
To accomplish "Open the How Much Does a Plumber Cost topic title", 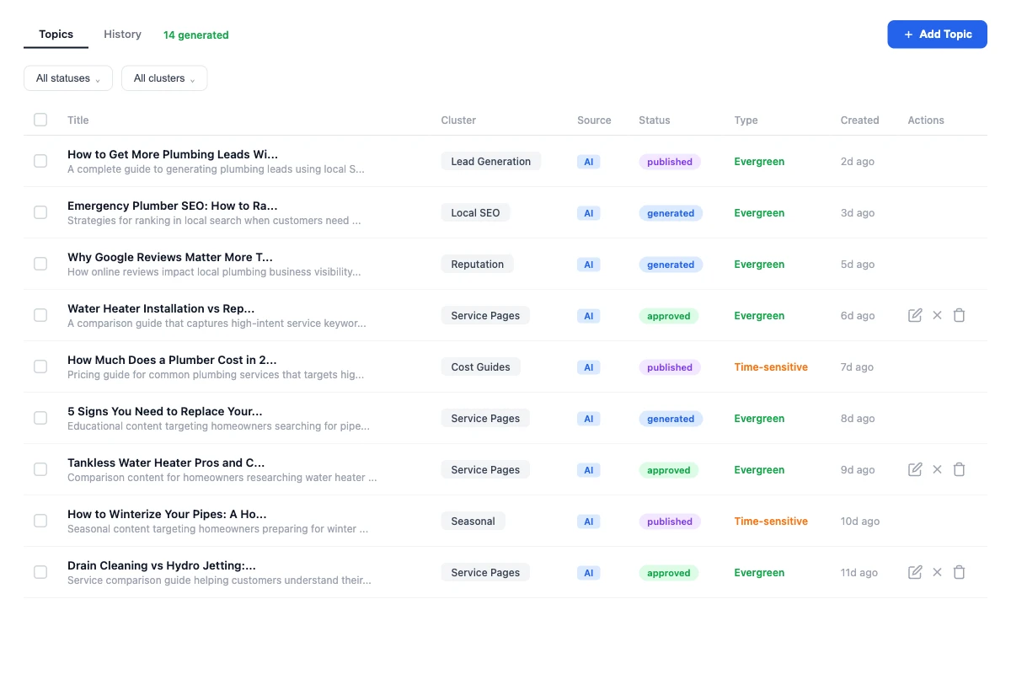I will coord(172,360).
